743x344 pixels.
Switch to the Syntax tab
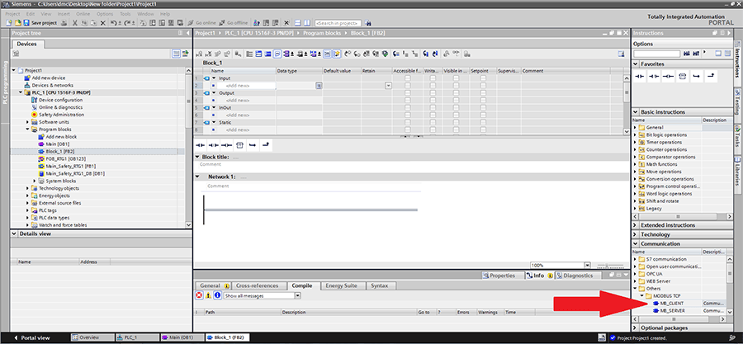(x=380, y=285)
